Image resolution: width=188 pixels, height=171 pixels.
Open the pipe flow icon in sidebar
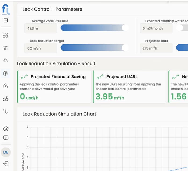click(5, 60)
